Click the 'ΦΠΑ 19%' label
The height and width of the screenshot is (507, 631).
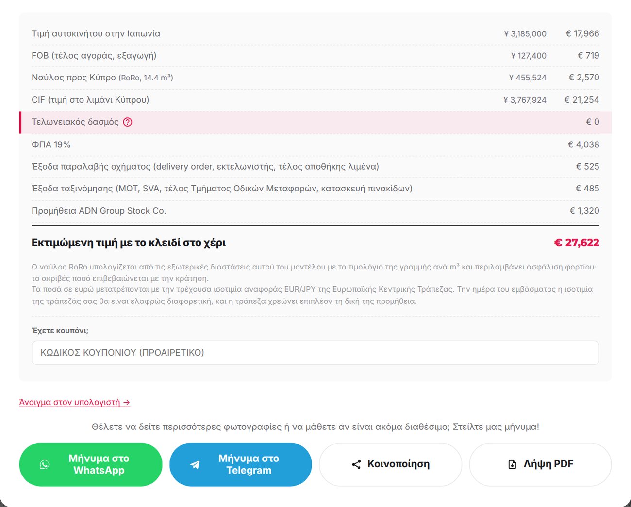pos(51,144)
